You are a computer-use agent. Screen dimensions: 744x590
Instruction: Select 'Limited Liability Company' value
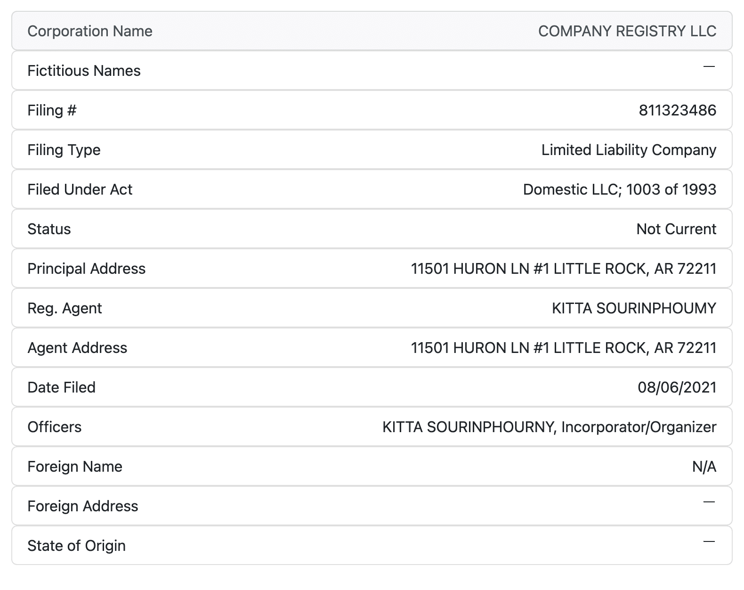[629, 150]
